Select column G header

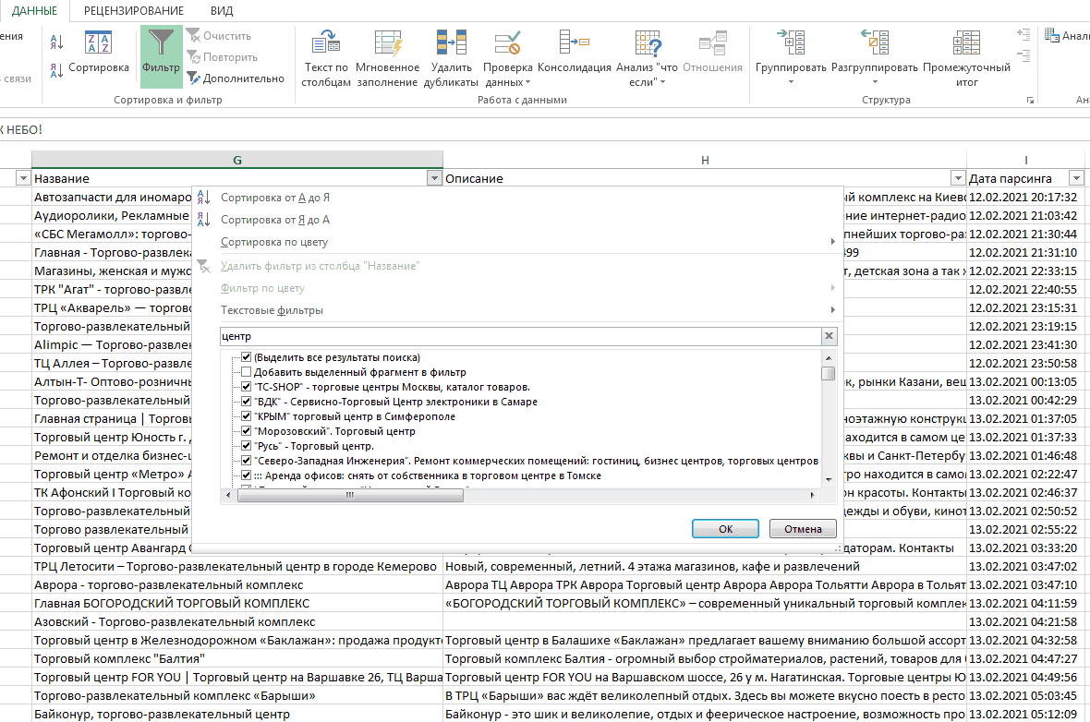tap(237, 160)
